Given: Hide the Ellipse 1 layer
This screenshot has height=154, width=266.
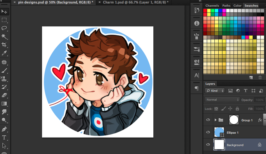Looking at the screenshot, I should tap(208, 132).
